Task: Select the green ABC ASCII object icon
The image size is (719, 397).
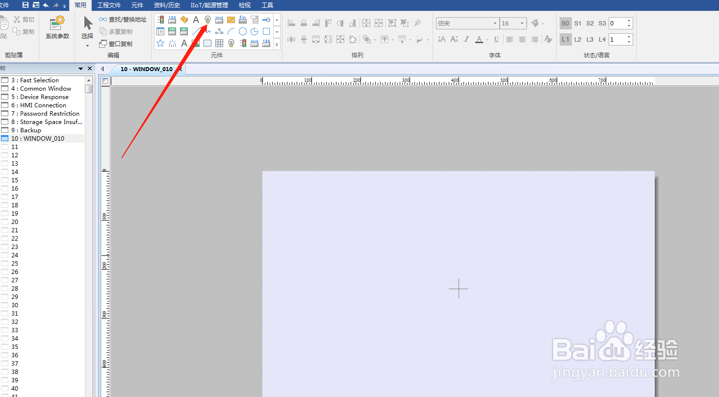Action: (184, 31)
